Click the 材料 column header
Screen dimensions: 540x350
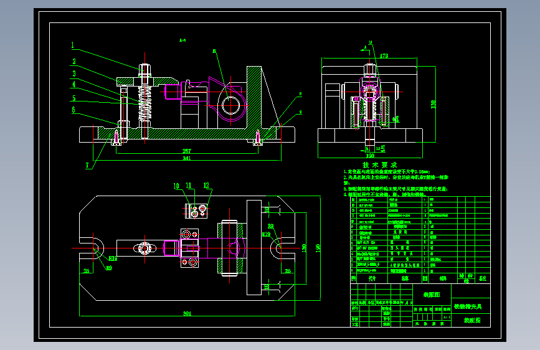pos(443,278)
